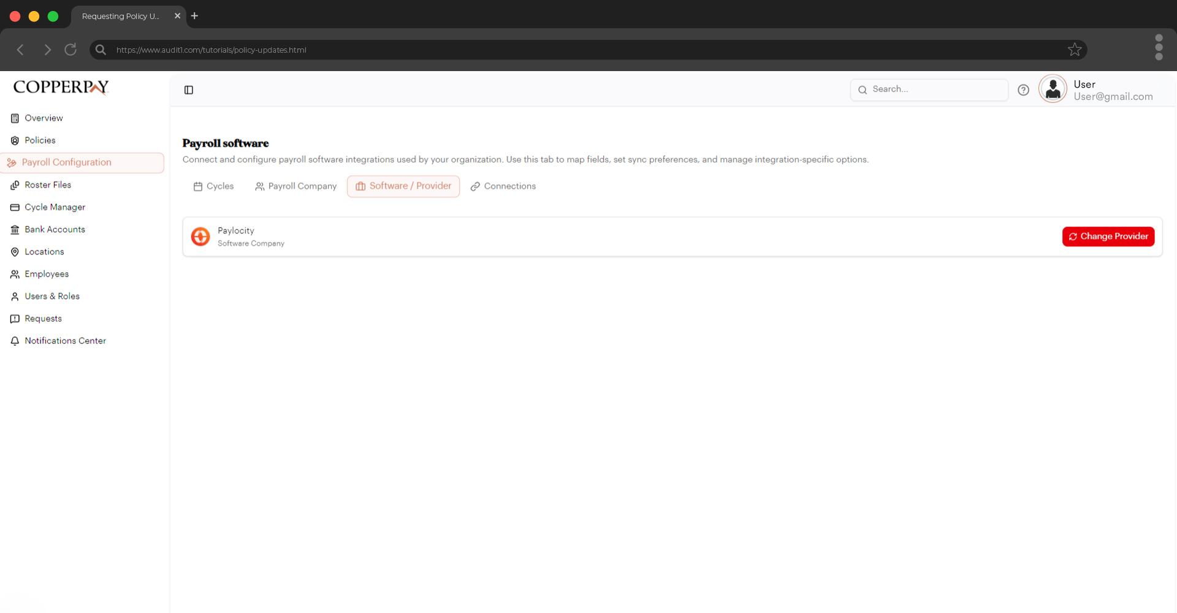The image size is (1177, 613).
Task: Click the Change Provider button
Action: pos(1108,236)
